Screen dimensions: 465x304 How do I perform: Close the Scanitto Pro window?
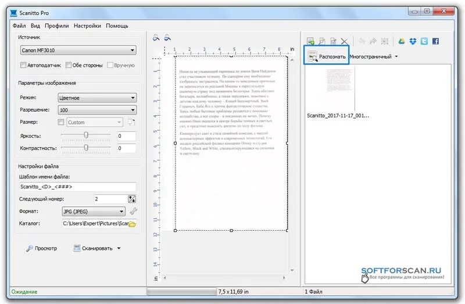coord(443,11)
